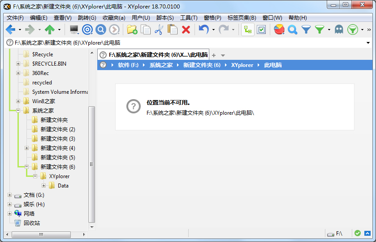The height and width of the screenshot is (242, 376).
Task: Open the 收藏夹(a) menu
Action: (114, 18)
